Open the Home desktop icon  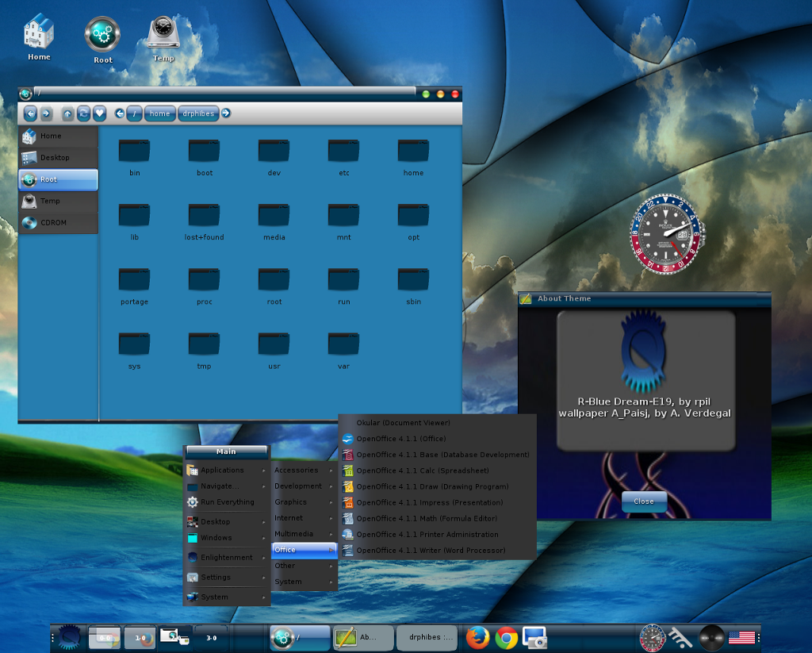[x=39, y=38]
